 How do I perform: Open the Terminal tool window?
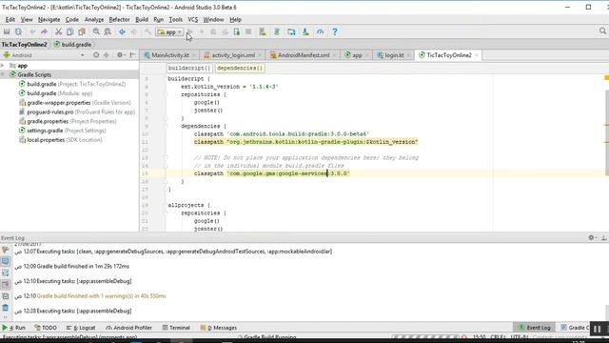pyautogui.click(x=176, y=328)
